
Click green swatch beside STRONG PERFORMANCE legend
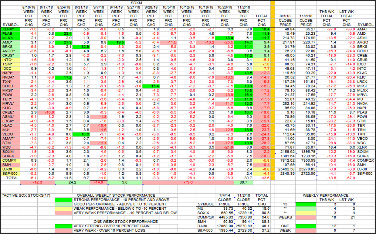coord(64,200)
